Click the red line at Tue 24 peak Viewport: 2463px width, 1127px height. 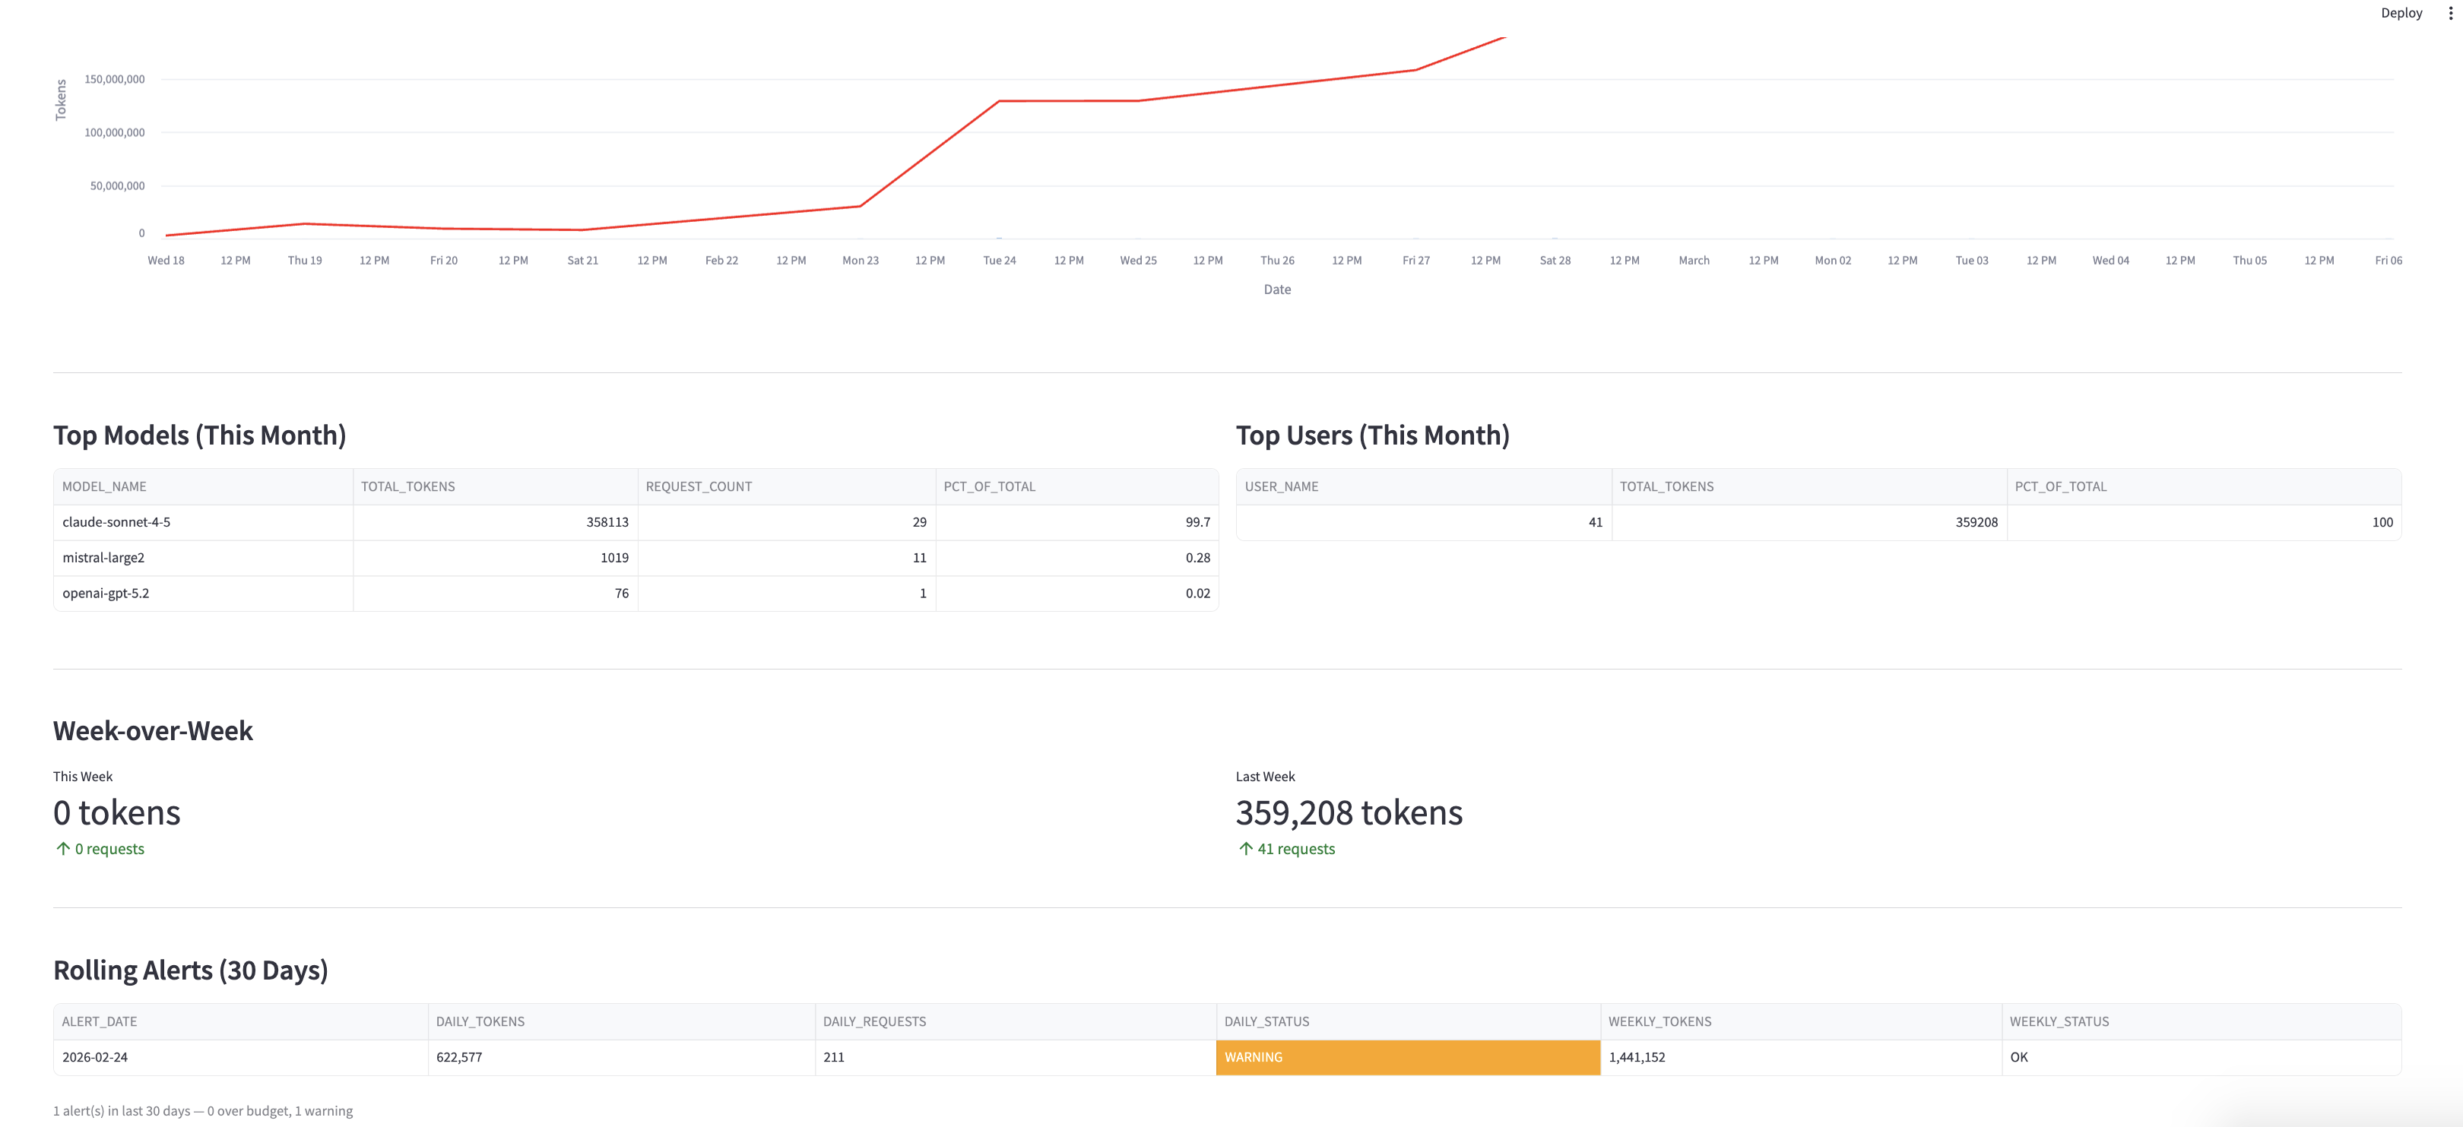999,101
